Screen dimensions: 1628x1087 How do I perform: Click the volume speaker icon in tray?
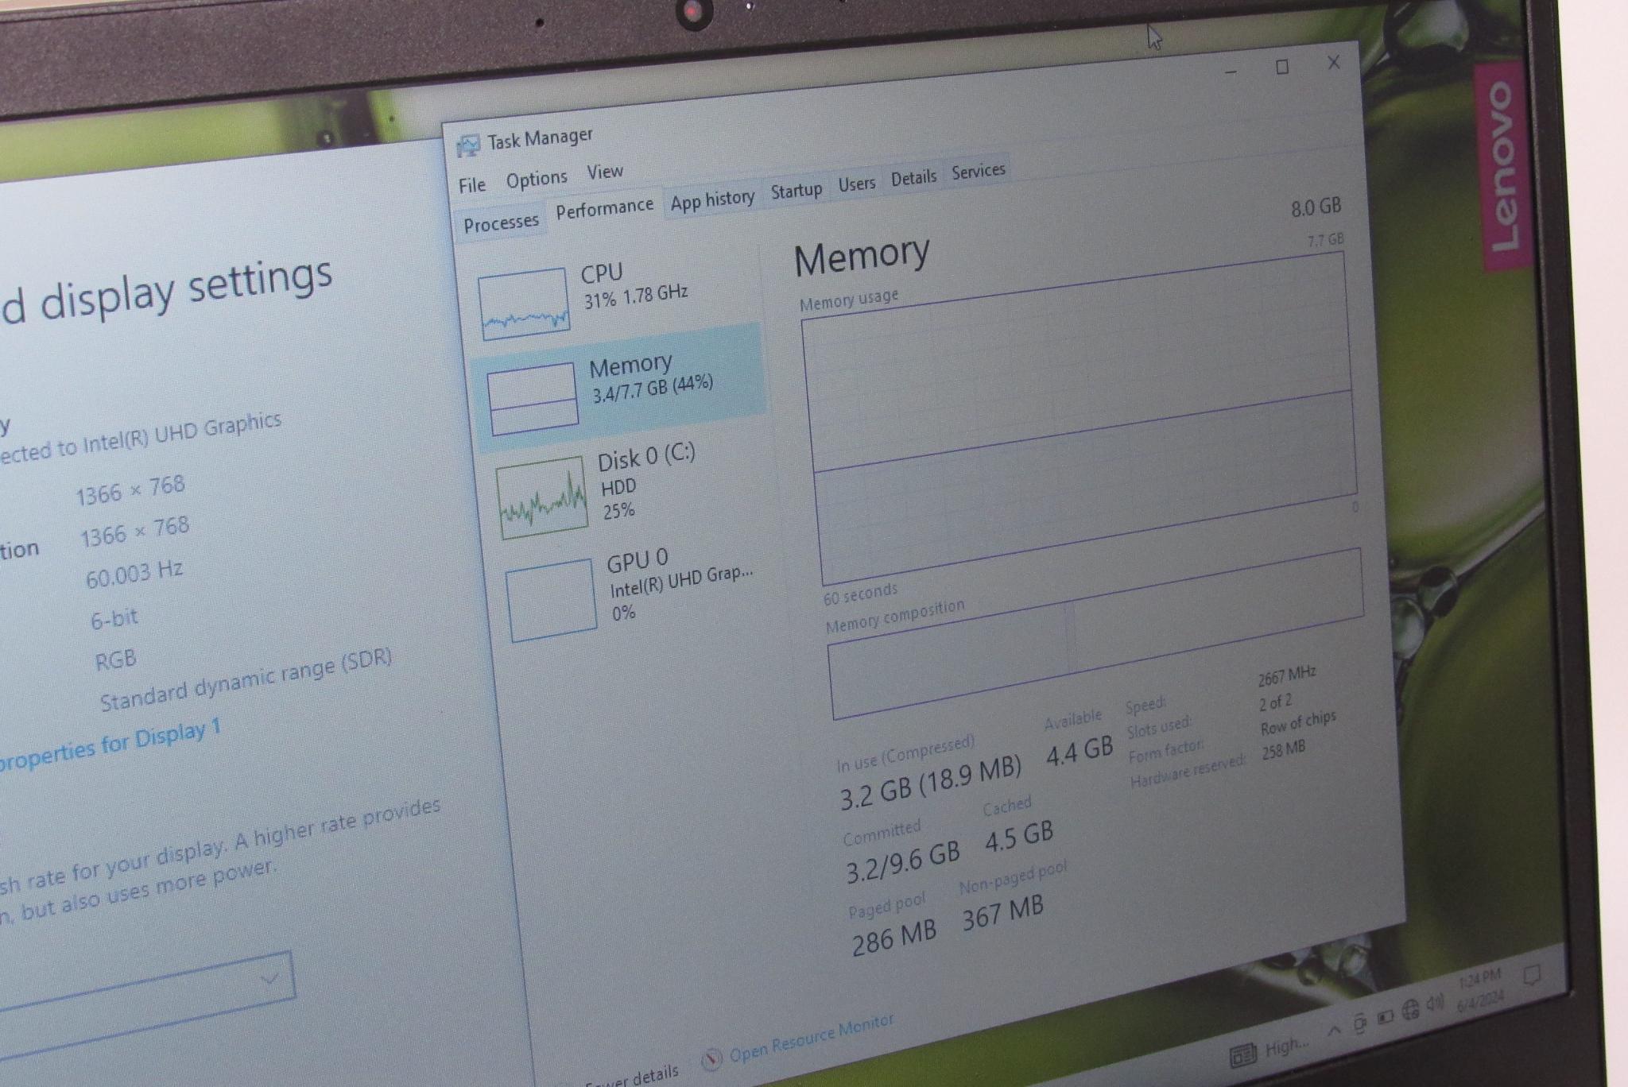[1435, 1004]
